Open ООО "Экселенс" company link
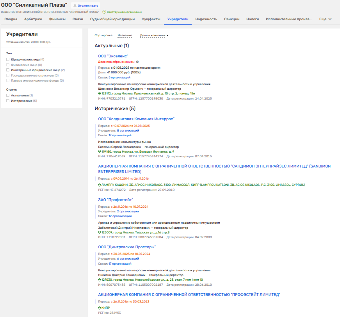Screen dimensions: 340x317 (113, 56)
